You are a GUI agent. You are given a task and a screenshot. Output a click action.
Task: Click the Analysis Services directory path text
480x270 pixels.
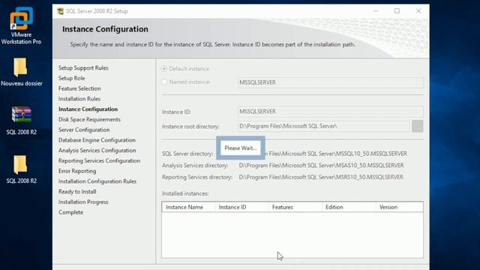pos(321,166)
